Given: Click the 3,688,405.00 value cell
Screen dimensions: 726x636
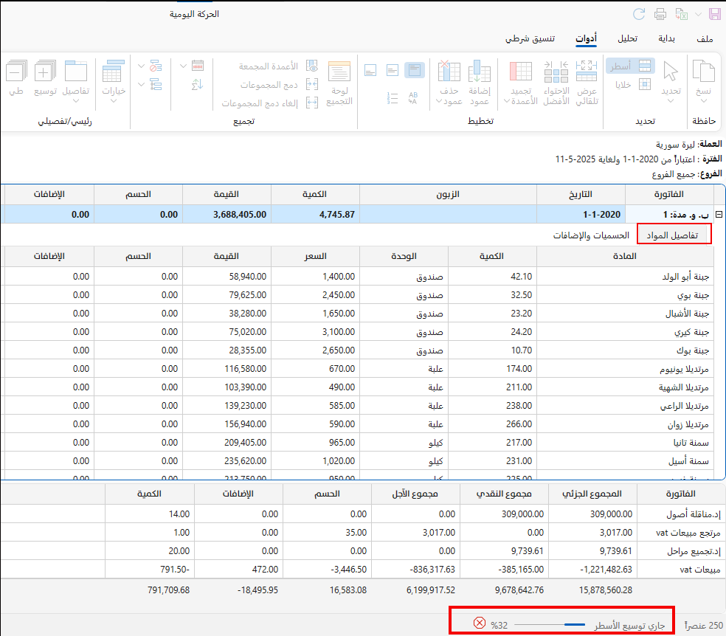Looking at the screenshot, I should click(x=227, y=214).
